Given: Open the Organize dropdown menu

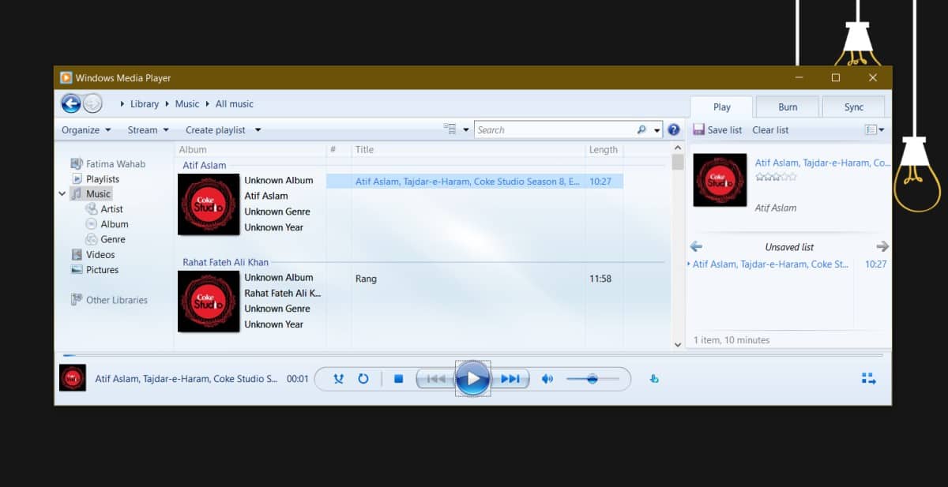Looking at the screenshot, I should tap(86, 130).
